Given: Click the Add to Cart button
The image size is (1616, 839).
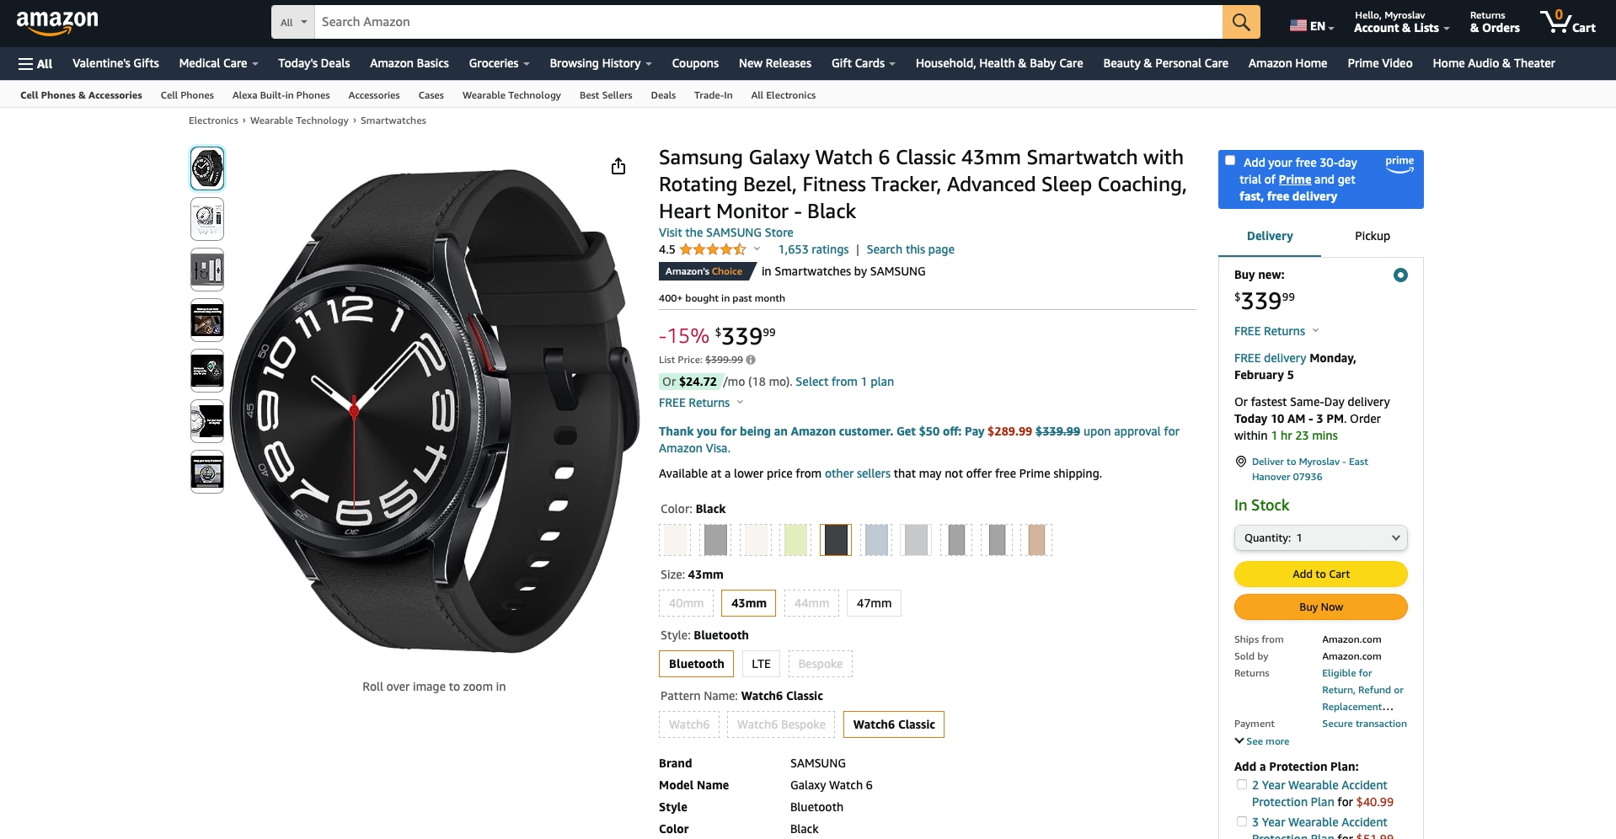Looking at the screenshot, I should pyautogui.click(x=1321, y=574).
